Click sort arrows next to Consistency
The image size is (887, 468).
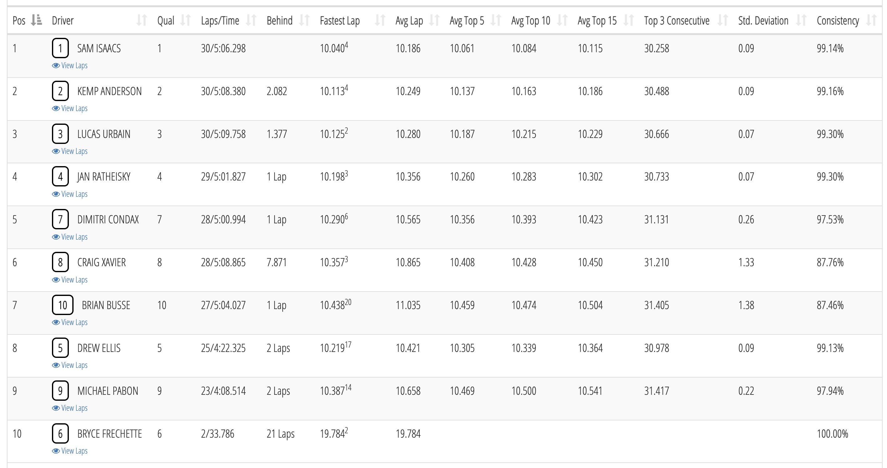pyautogui.click(x=871, y=20)
